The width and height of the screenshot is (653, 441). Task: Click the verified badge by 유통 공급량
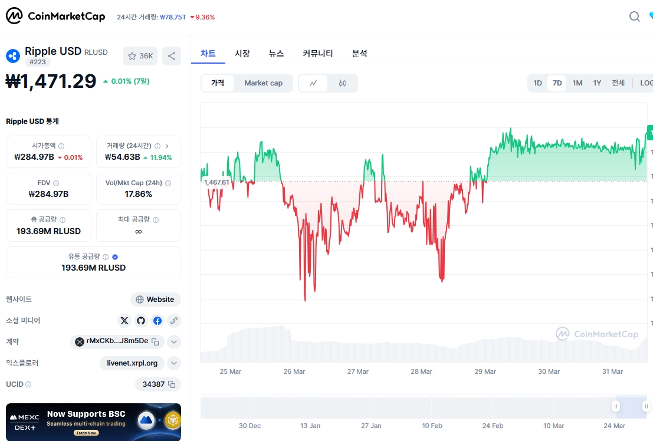coord(116,257)
